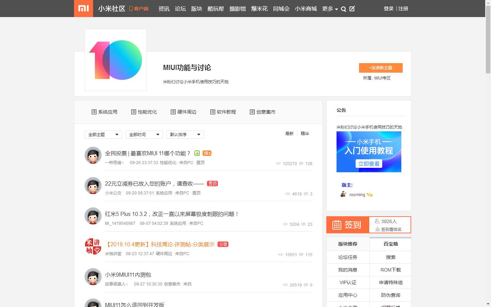
Task: Click list icon beside 软件教程
Action: click(212, 112)
